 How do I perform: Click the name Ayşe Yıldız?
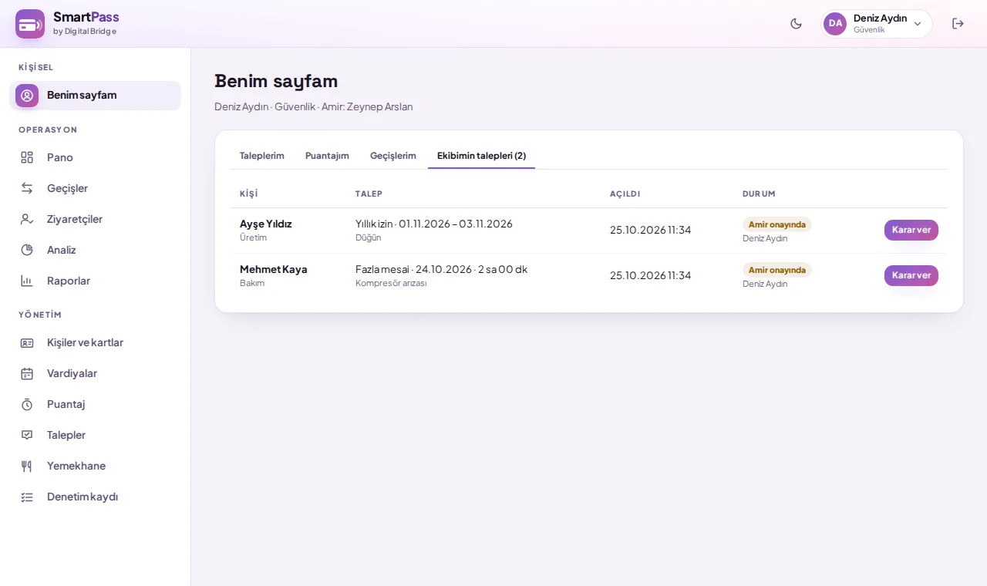coord(266,224)
